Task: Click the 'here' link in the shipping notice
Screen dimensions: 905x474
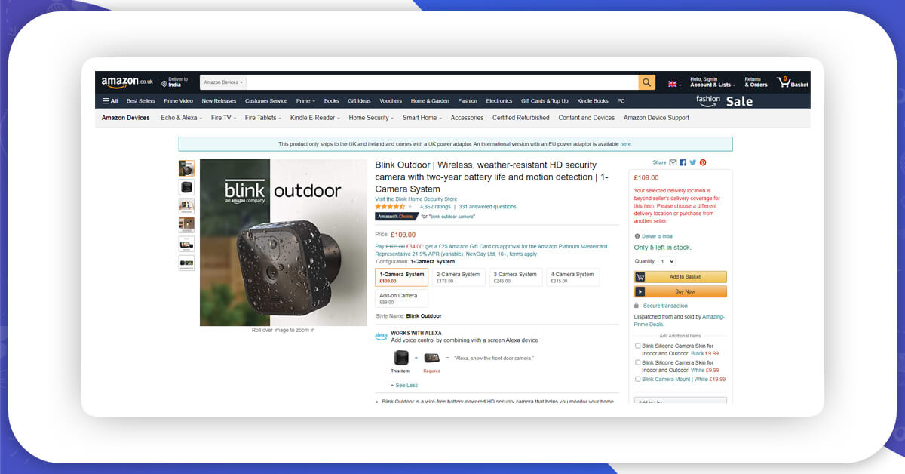Action: coord(626,144)
